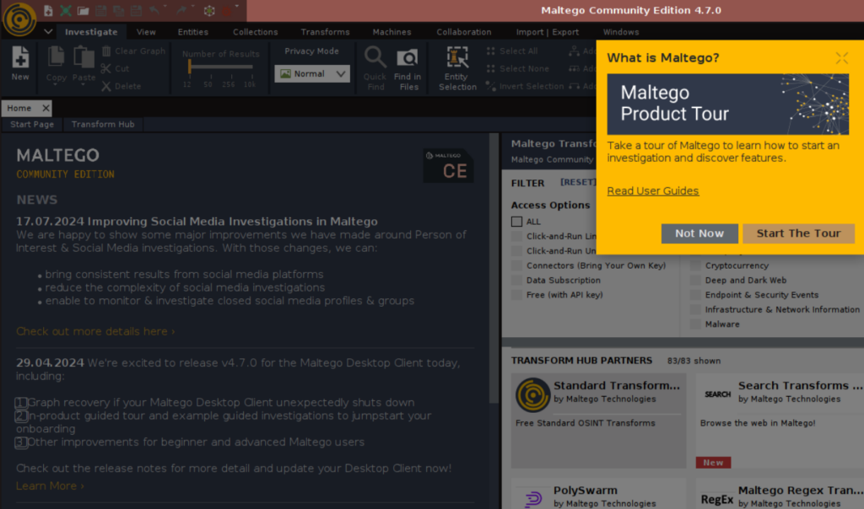
Task: Click the open folder icon in quick-access bar
Action: pyautogui.click(x=84, y=10)
